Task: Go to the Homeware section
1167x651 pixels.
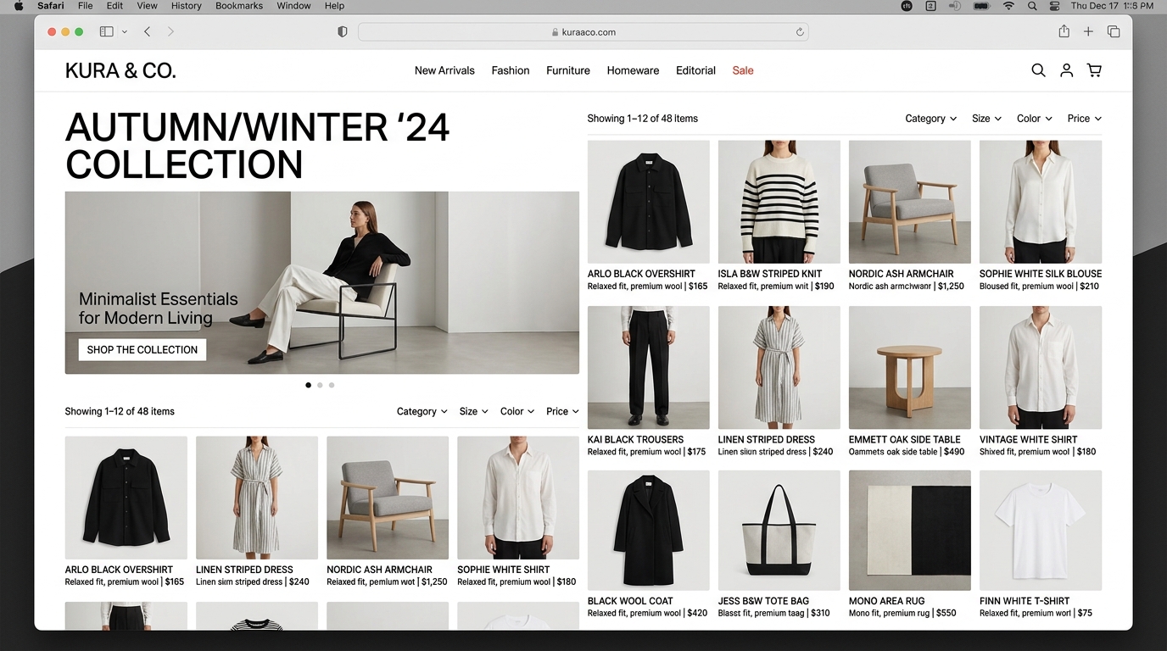Action: tap(633, 70)
